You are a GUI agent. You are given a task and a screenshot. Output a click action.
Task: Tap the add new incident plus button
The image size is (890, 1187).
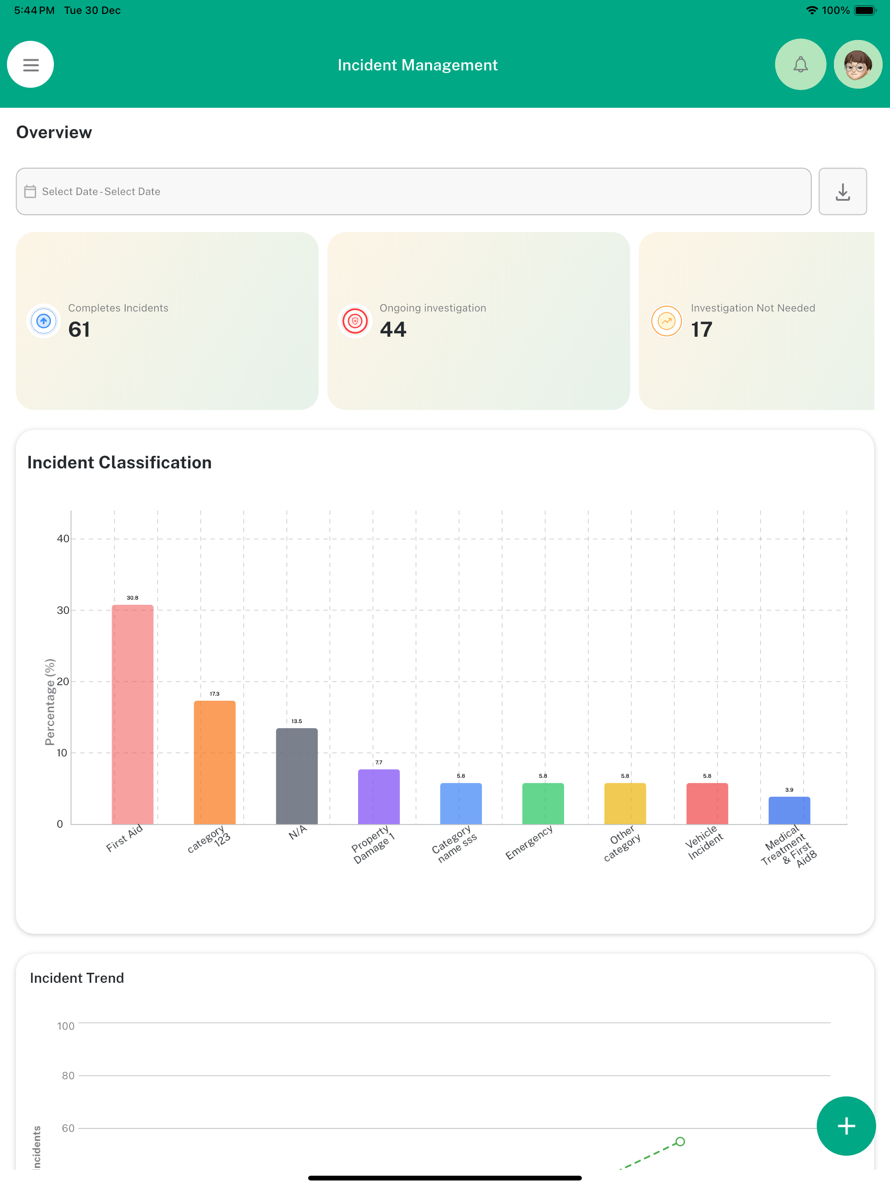pos(846,1126)
